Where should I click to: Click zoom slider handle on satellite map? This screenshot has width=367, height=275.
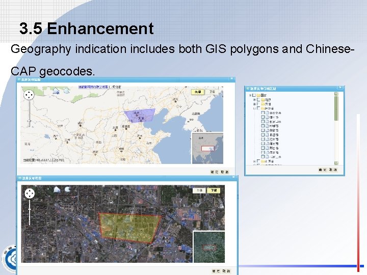pyautogui.click(x=30, y=209)
